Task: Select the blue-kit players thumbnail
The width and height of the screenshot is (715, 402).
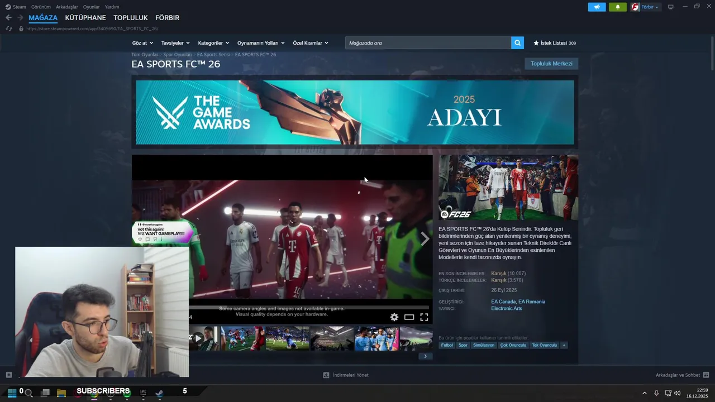Action: click(376, 338)
